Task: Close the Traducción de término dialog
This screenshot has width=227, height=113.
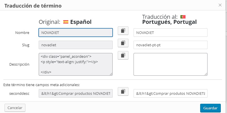Action: 220,5
